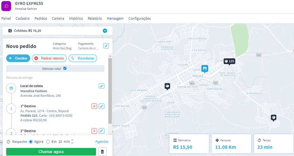
Task: Expand the Créditos R$ 76,20 panel
Action: coord(105,31)
